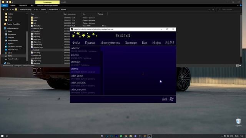Image resolution: width=246 pixels, height=138 pixels.
Task: Switch Explorer to details view icon
Action: click(x=237, y=66)
